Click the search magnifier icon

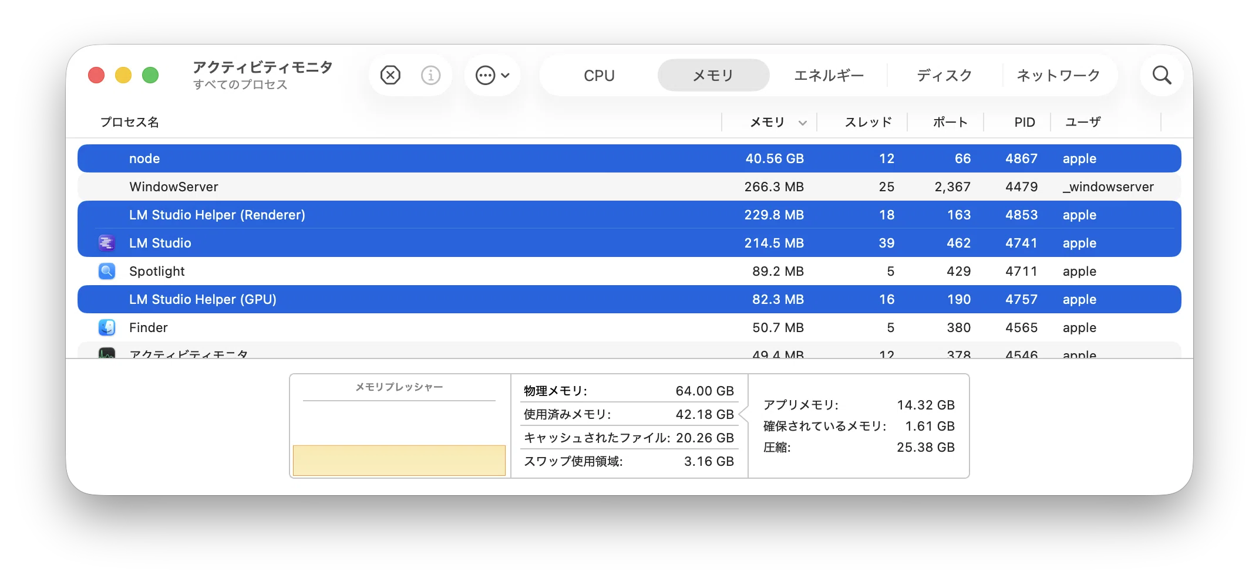1162,75
